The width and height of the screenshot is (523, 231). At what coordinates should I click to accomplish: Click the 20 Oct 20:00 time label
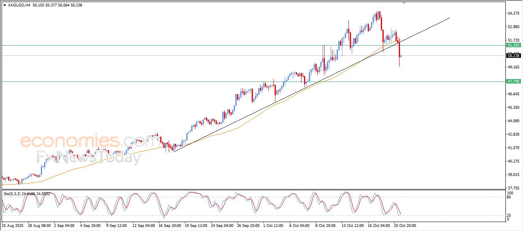(x=405, y=225)
